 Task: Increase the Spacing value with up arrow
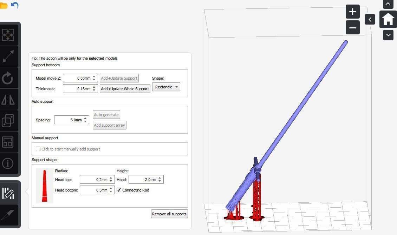pyautogui.click(x=85, y=118)
